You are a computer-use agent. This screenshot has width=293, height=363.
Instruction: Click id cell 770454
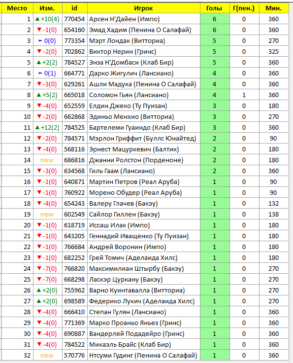coord(74,19)
